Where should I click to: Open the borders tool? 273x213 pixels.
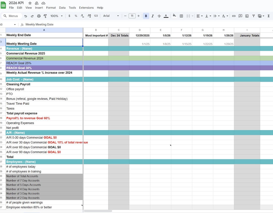181,16
